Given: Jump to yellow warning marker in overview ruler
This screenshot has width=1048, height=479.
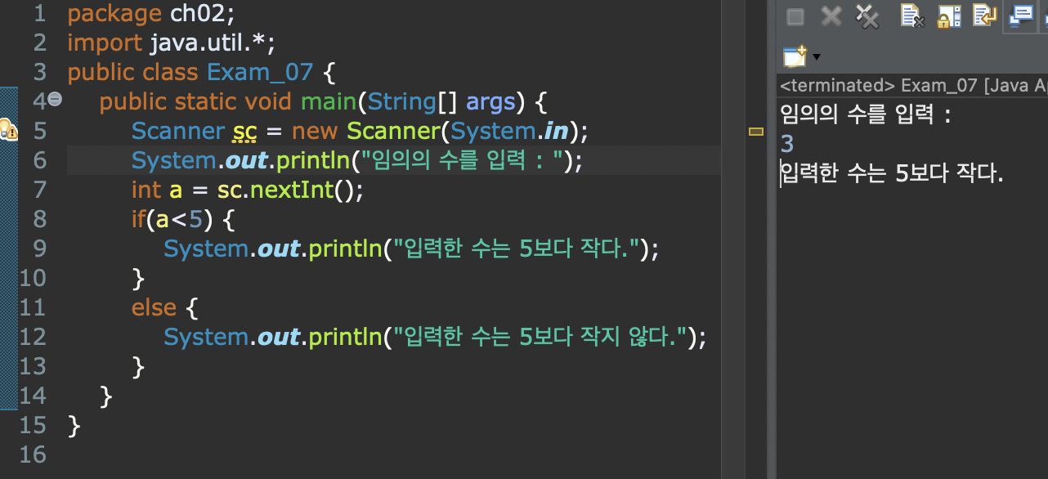Looking at the screenshot, I should pos(755,131).
